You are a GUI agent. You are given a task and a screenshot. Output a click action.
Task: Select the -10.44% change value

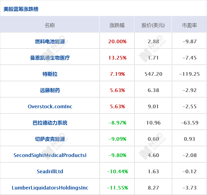point(117,171)
